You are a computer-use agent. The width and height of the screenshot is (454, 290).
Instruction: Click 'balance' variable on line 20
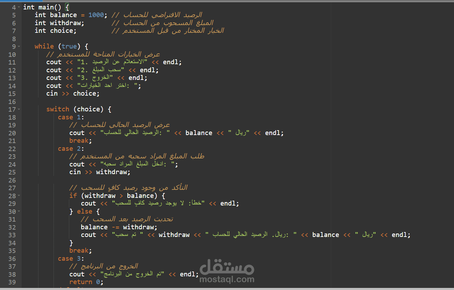pos(199,133)
